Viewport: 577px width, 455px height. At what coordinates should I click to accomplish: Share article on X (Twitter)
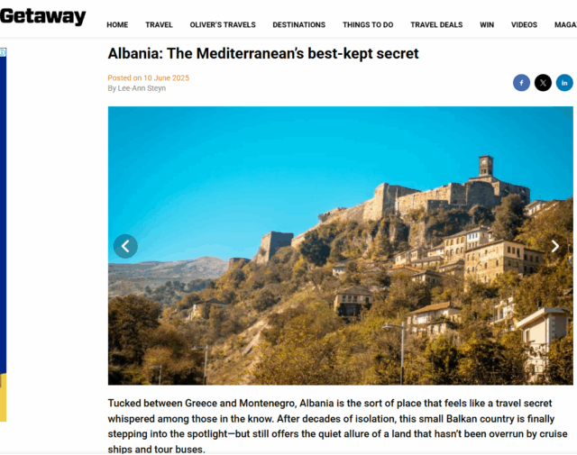pos(543,83)
